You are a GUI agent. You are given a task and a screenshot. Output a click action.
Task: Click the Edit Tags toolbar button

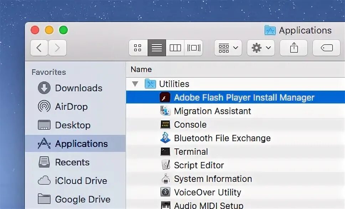tap(326, 48)
